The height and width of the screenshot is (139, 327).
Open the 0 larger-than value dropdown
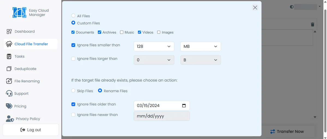click(x=154, y=60)
